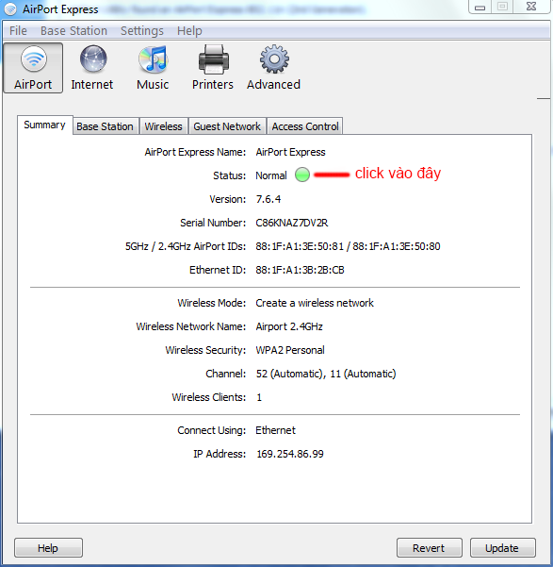Screen dimensions: 553x567
Task: Click the 'Wireless Security:' label
Action: tap(205, 350)
